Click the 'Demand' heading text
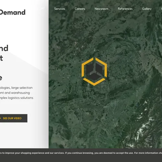Image resolution: width=162 pixels, height=162 pixels. (x=13, y=12)
